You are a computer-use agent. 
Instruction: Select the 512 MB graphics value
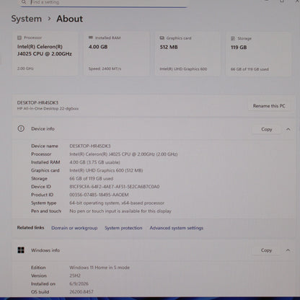point(169,47)
